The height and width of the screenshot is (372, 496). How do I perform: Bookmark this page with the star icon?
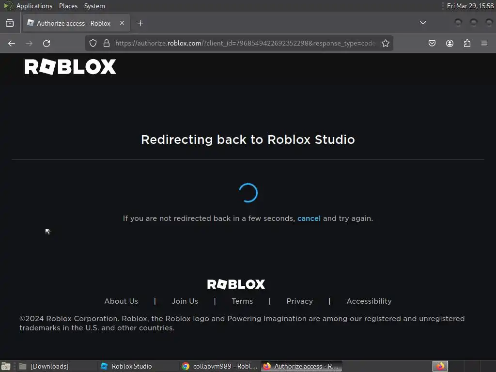tap(385, 43)
